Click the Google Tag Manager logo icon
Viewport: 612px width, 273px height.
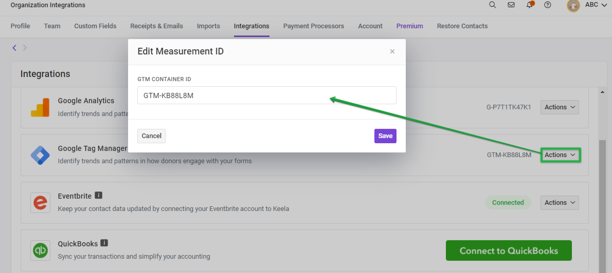pos(40,155)
